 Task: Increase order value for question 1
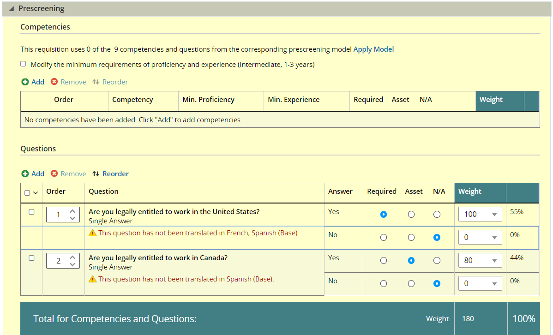point(72,211)
